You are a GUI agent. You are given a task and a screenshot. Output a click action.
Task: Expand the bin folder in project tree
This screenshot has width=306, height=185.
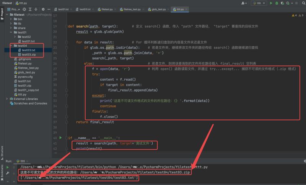click(x=11, y=19)
